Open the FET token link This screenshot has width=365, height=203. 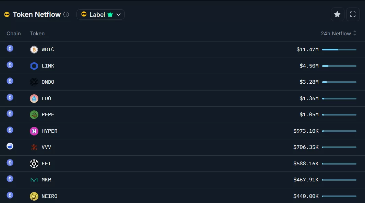(x=46, y=164)
